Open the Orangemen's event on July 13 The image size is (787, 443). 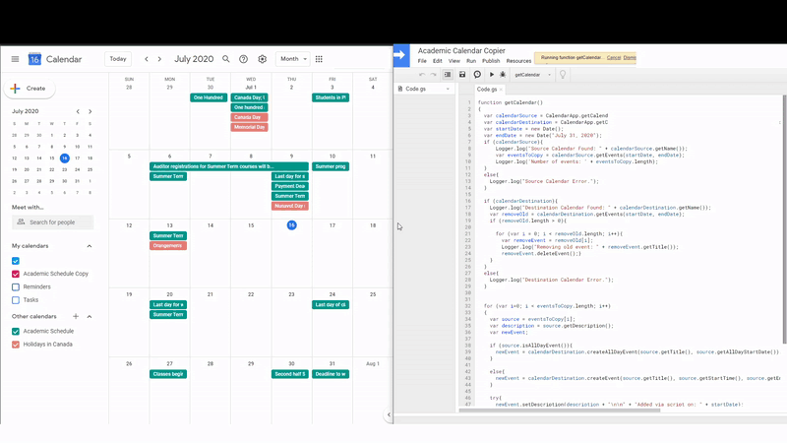click(x=168, y=245)
